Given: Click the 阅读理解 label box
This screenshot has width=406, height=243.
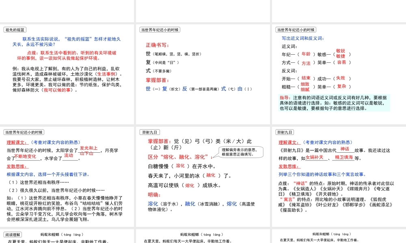Looking at the screenshot, I should coord(13,235).
